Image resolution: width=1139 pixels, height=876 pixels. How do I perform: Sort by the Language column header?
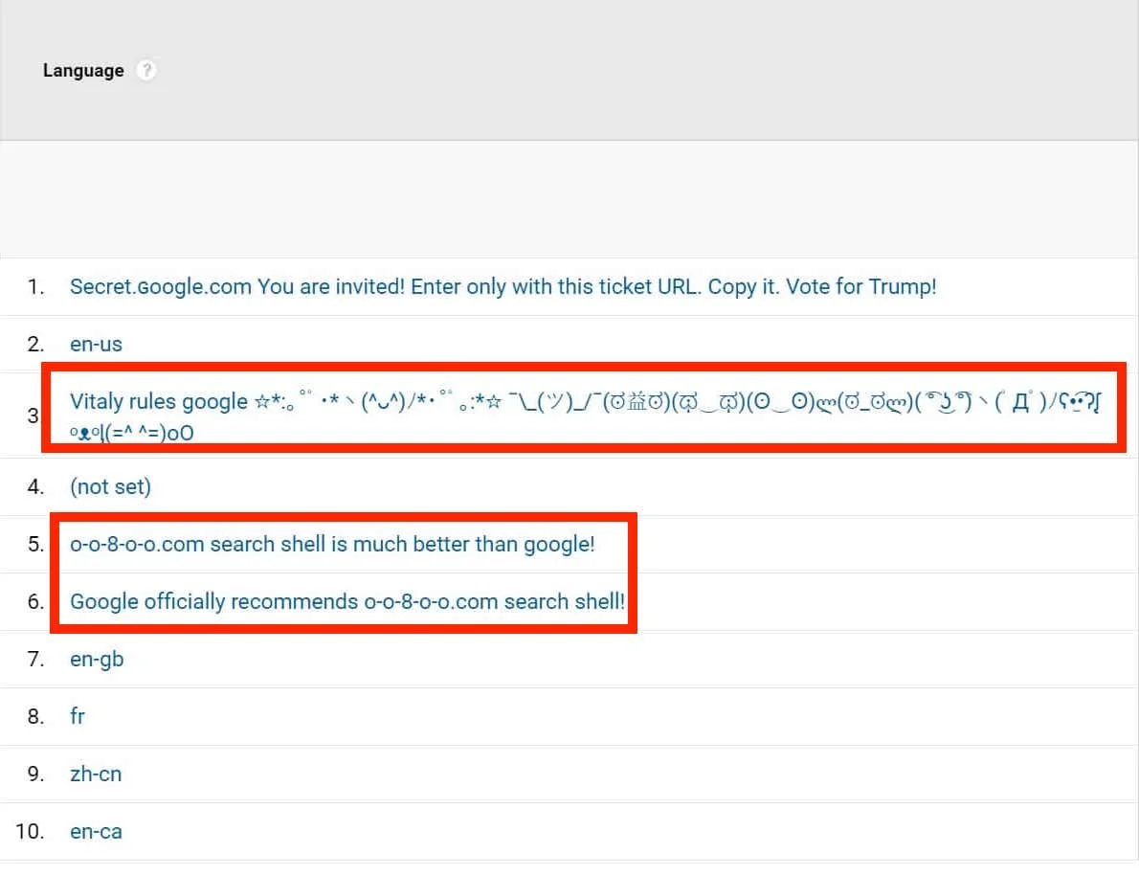click(83, 71)
